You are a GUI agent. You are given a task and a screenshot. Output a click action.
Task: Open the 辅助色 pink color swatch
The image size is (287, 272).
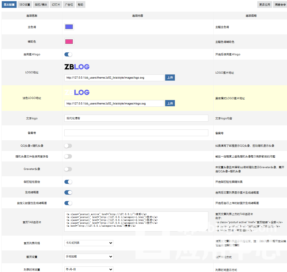(69, 42)
